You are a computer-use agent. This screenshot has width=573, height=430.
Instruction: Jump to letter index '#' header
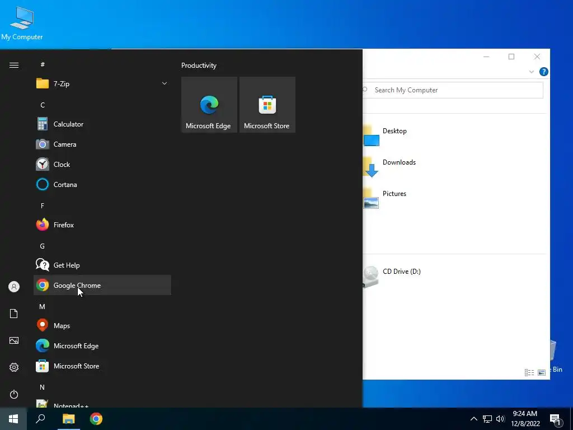(x=43, y=64)
